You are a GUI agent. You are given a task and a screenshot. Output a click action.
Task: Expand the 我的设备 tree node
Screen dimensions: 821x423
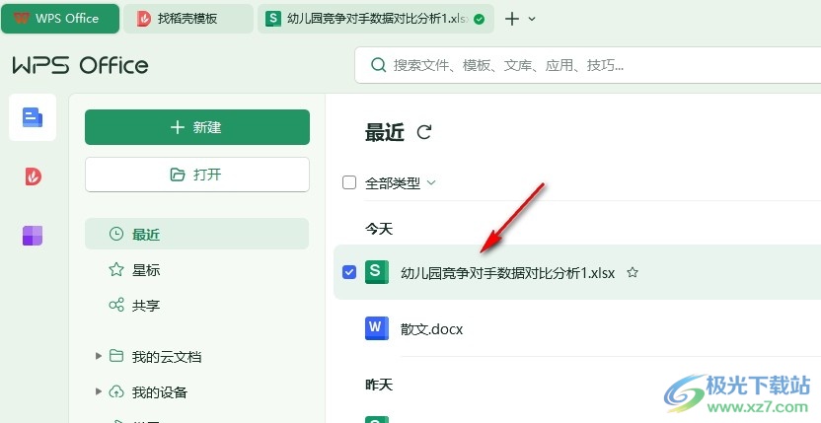coord(98,391)
